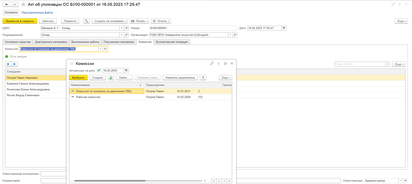
Task: Open the Ответственный record with its open-link icon
Action: [x=406, y=181]
